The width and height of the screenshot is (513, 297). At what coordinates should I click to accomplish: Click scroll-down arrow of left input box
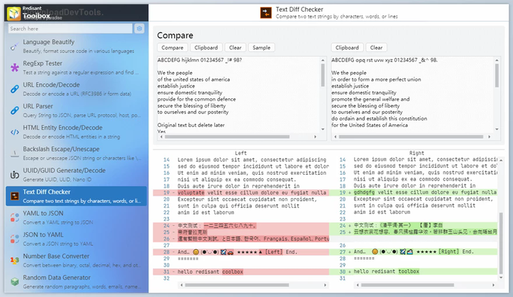[x=323, y=130]
